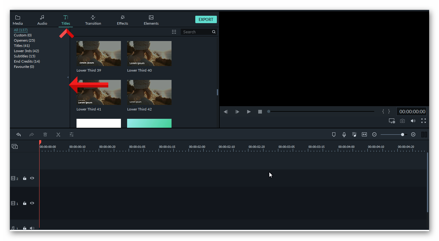Toggle the grid view icon

[174, 32]
